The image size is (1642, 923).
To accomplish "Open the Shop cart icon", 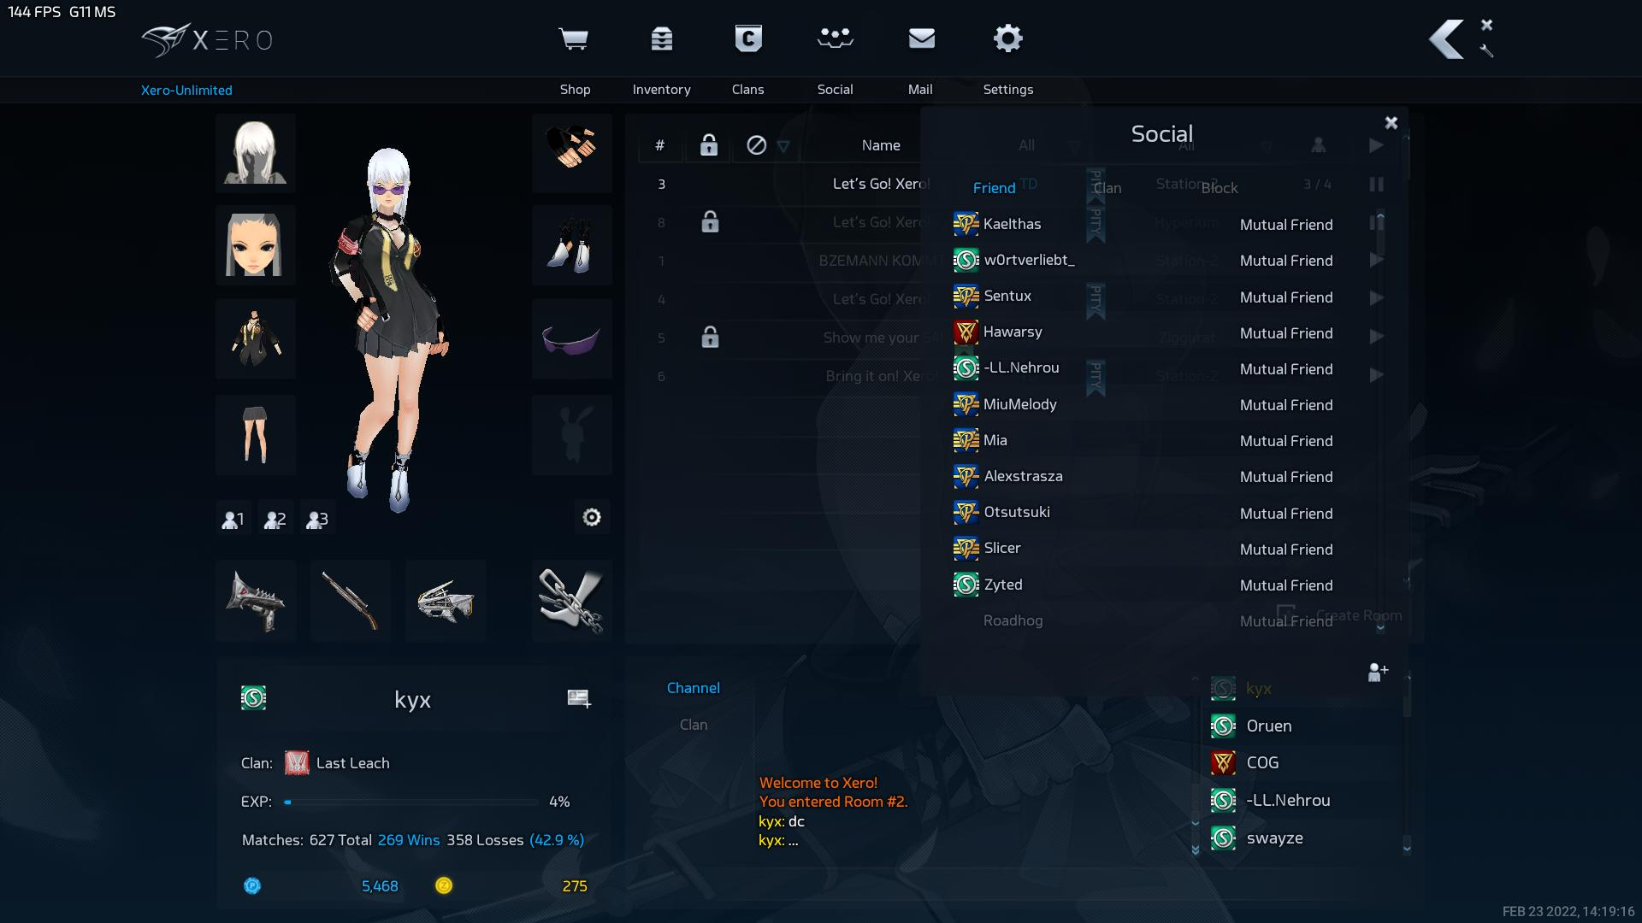I will coord(573,39).
